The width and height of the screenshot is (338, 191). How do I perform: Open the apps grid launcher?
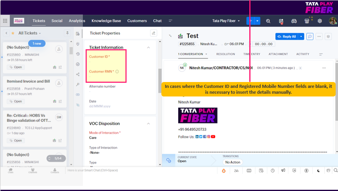pos(5,21)
